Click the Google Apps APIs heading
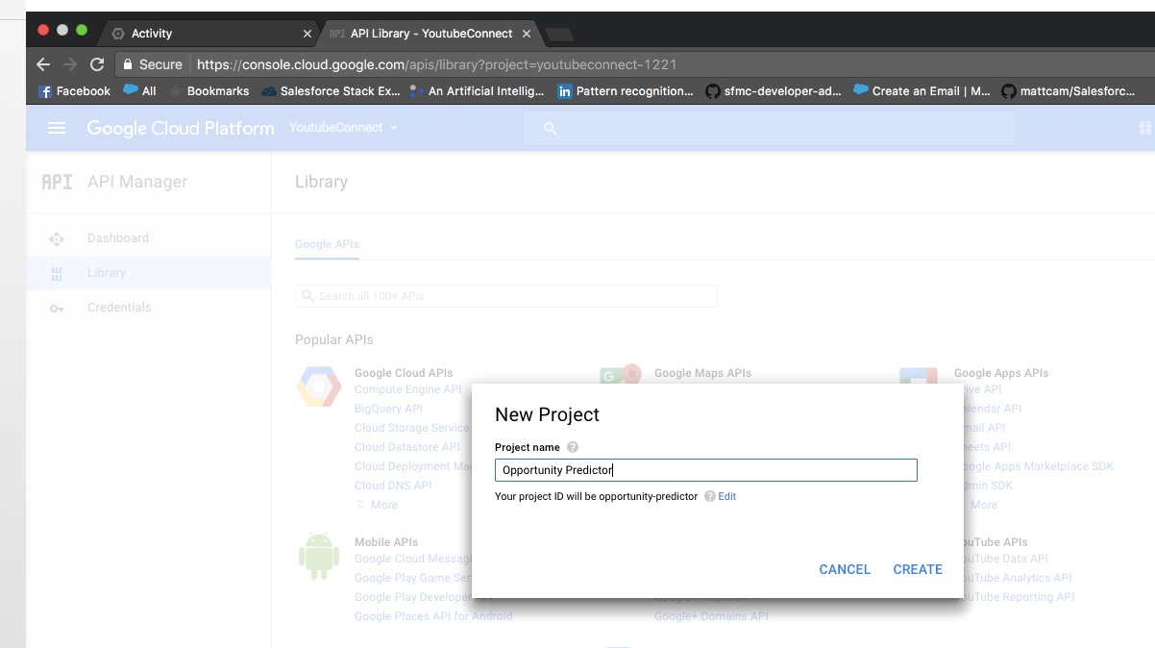This screenshot has width=1155, height=648. pos(1001,373)
